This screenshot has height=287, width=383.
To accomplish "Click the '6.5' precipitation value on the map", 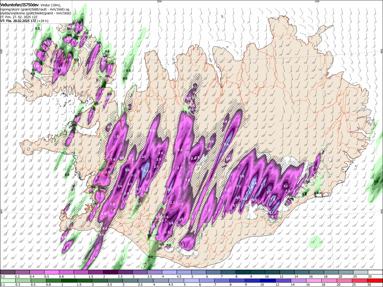I will click(146, 171).
